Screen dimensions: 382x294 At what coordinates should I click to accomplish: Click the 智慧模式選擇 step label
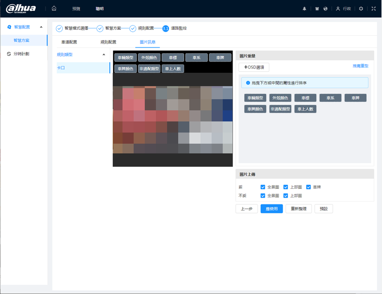[76, 28]
